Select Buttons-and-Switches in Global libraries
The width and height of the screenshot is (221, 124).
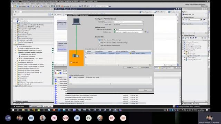[192, 42]
